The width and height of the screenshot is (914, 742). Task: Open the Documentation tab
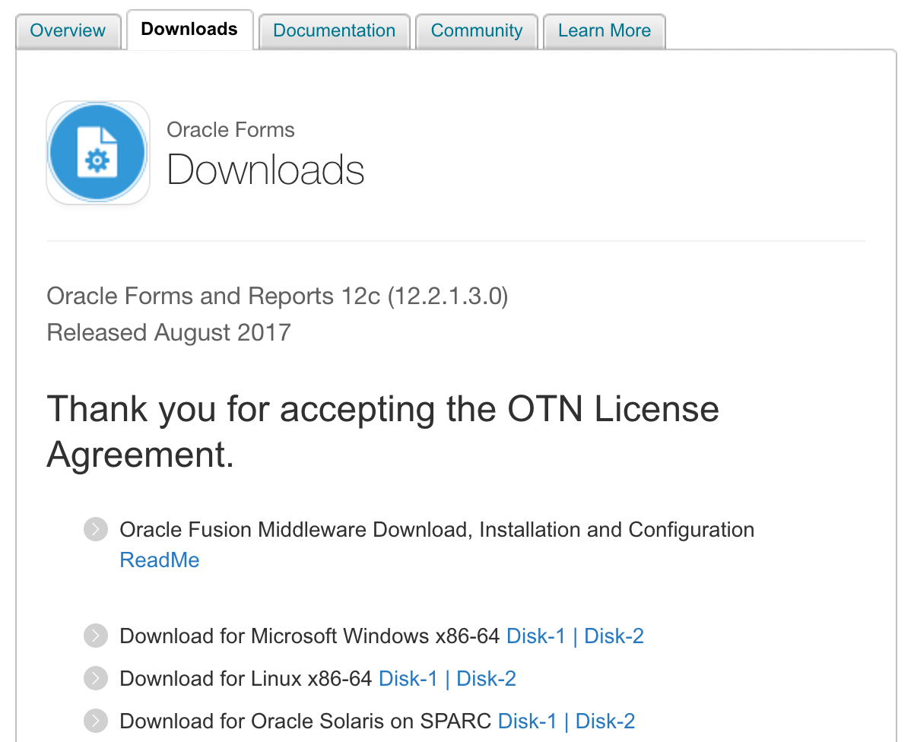(x=334, y=30)
